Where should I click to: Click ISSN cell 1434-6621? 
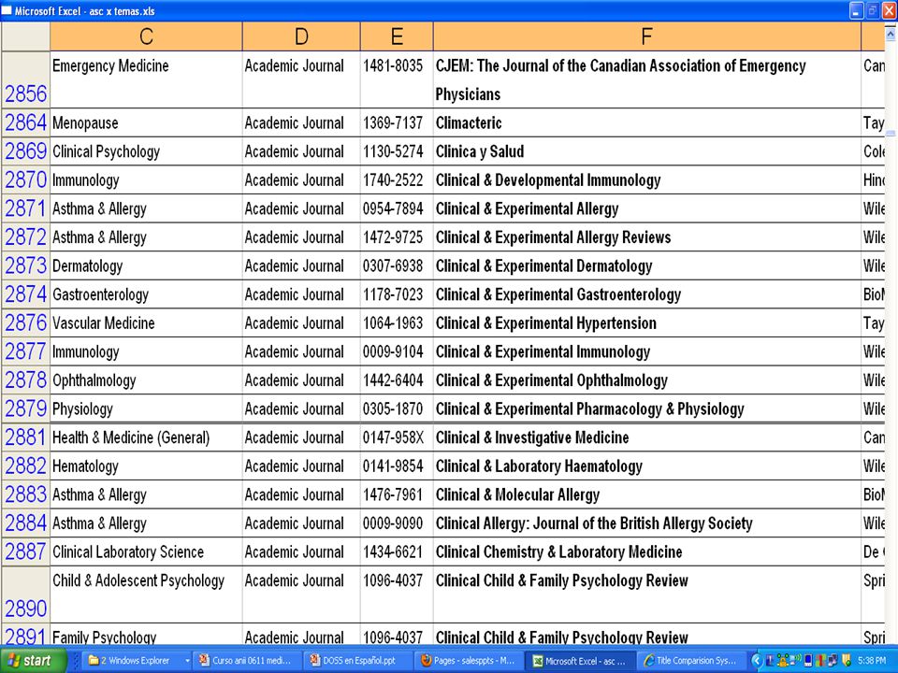coord(397,551)
